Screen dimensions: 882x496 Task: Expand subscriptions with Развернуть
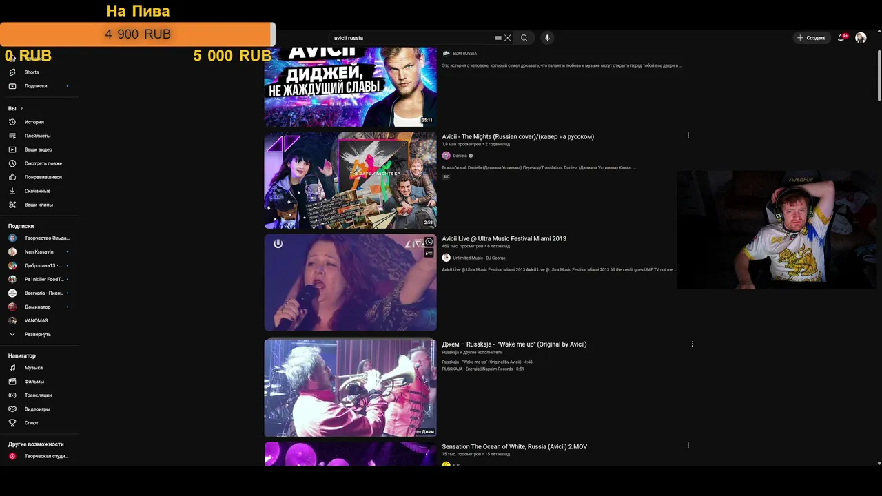click(x=38, y=334)
